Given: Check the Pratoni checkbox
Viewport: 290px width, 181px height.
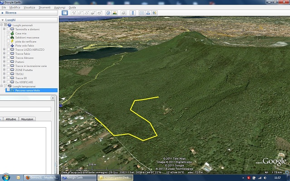Looking at the screenshot, I should [x=8, y=62].
